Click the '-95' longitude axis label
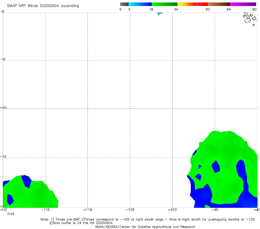Viewport: 260px width, 229px height. [215, 210]
